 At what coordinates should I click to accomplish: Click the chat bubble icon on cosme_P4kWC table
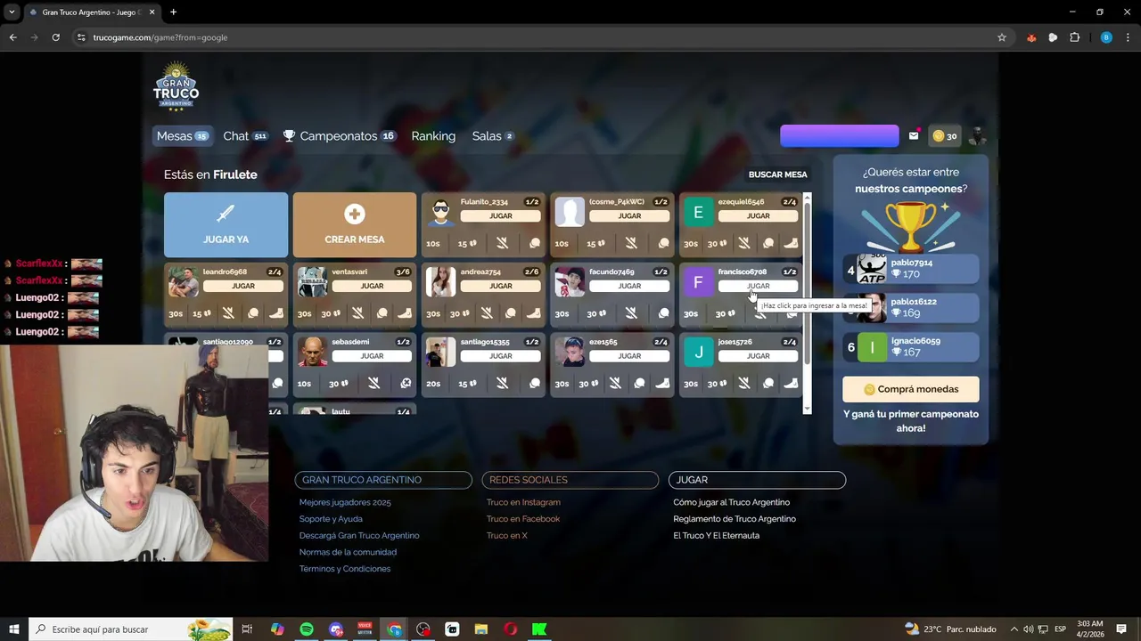[x=663, y=244]
